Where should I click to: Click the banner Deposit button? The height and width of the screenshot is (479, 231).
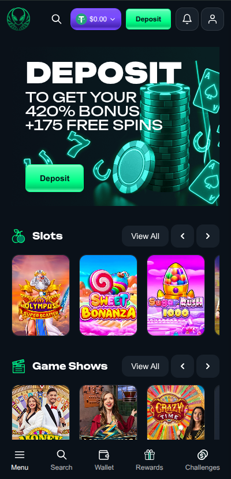pyautogui.click(x=55, y=178)
